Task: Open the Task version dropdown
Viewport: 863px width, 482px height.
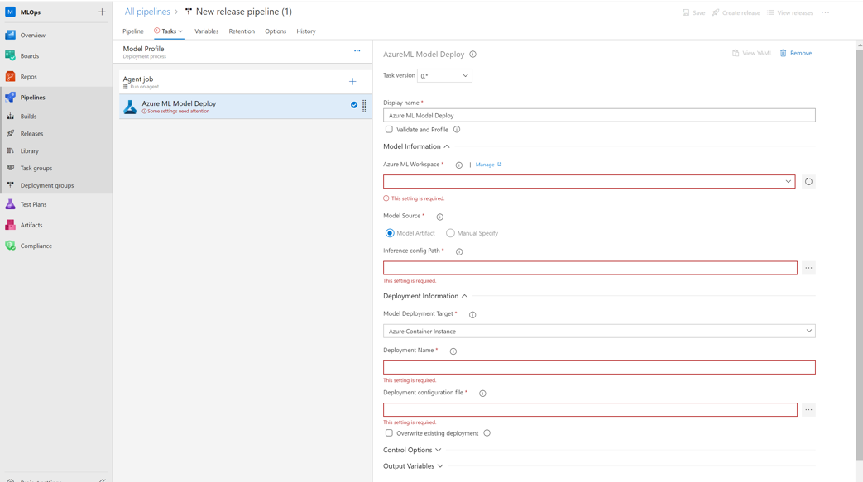Action: point(444,76)
